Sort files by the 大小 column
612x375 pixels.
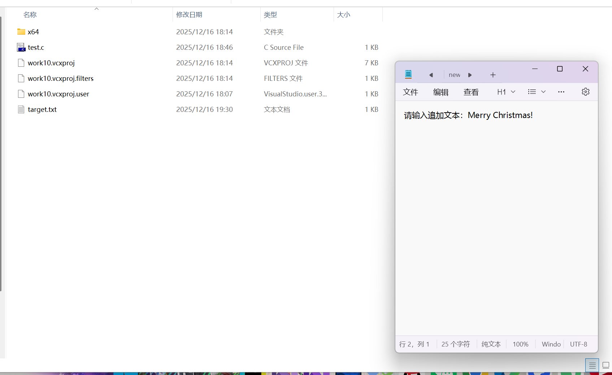pos(344,15)
